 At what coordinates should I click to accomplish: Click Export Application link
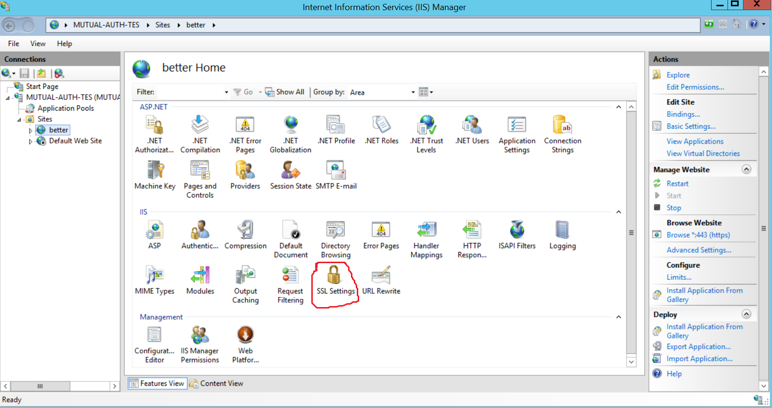(699, 346)
